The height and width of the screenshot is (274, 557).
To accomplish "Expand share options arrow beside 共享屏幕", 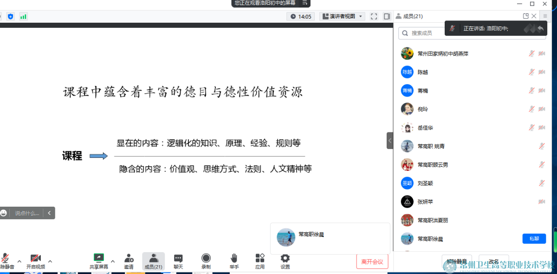I will [x=112, y=261].
